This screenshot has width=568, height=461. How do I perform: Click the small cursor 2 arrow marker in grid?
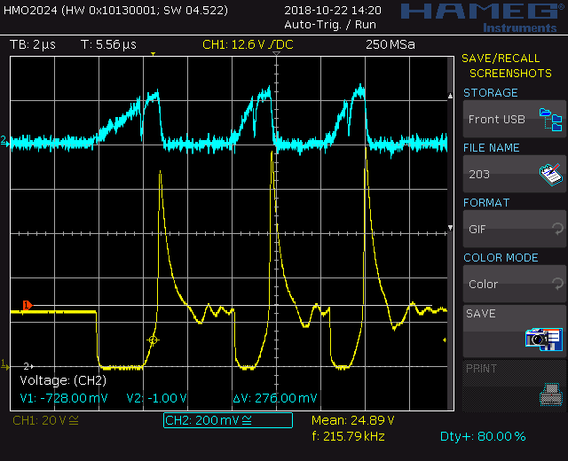coord(28,366)
